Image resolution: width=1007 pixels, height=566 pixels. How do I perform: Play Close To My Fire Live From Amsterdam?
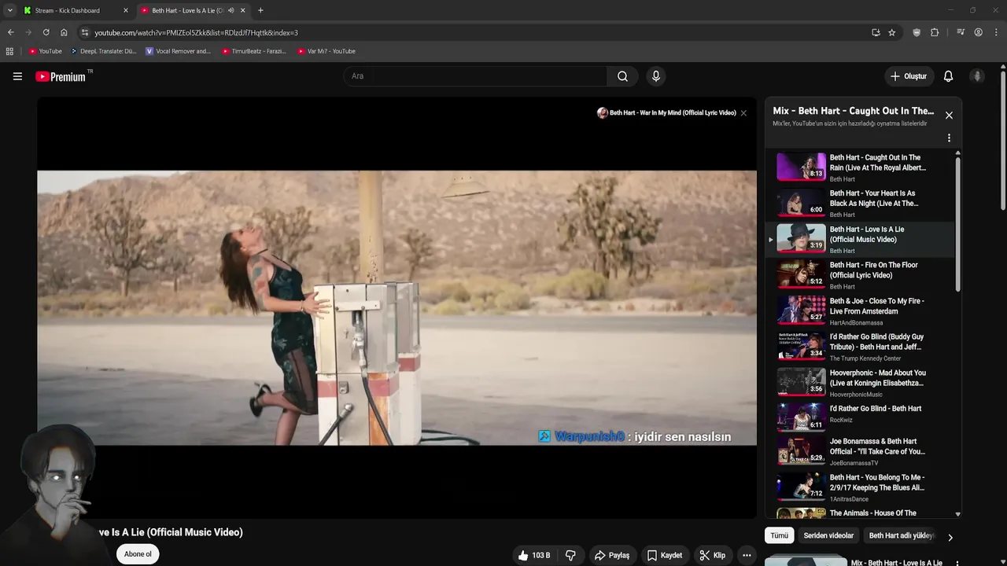(802, 311)
